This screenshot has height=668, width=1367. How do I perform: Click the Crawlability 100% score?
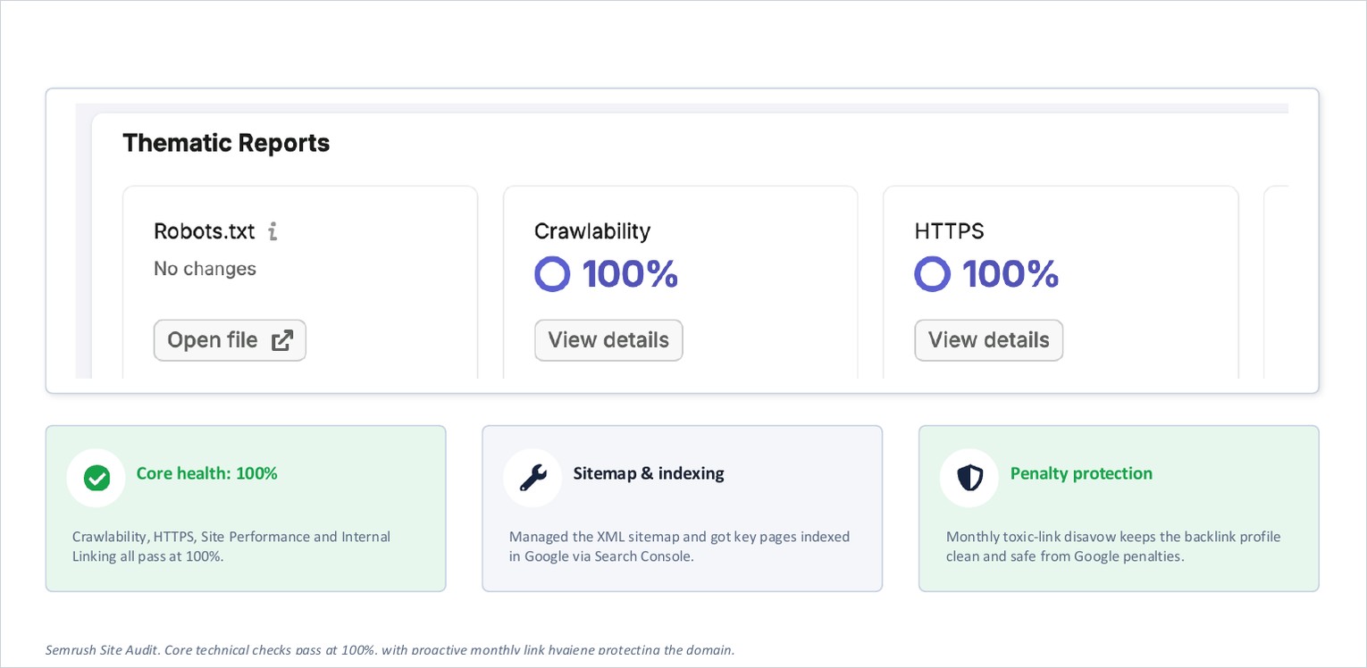tap(630, 273)
